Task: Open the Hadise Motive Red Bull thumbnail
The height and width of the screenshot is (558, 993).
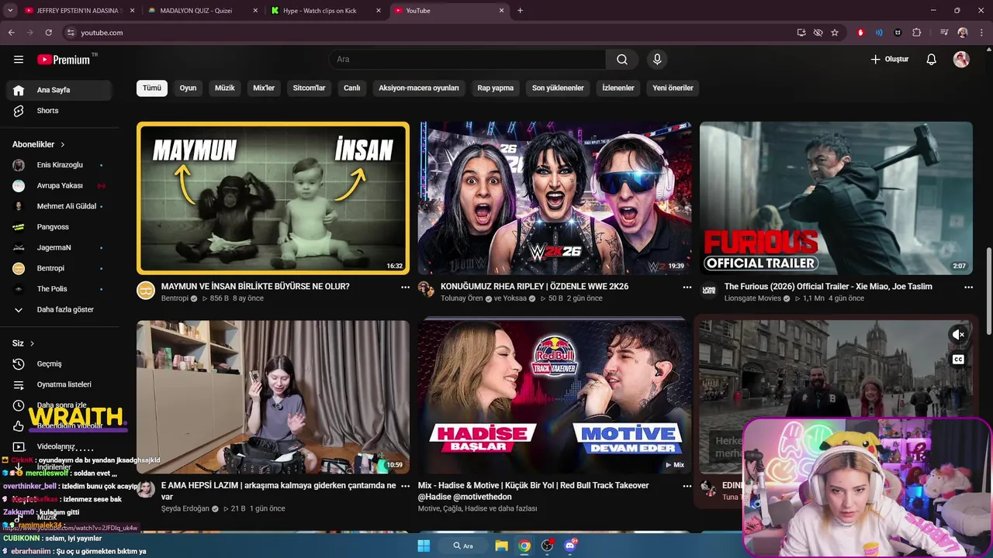Action: [x=555, y=397]
